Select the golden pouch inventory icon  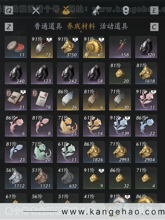click(66, 10)
